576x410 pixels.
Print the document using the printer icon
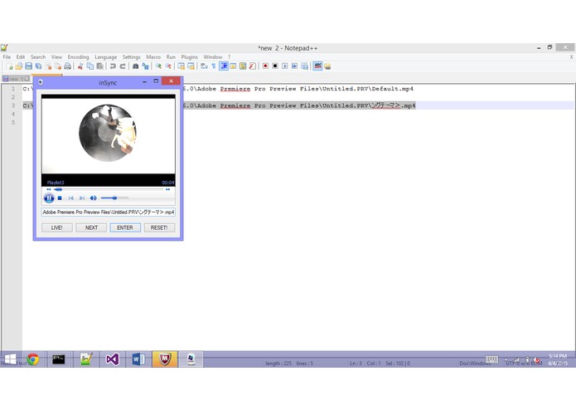pos(68,66)
